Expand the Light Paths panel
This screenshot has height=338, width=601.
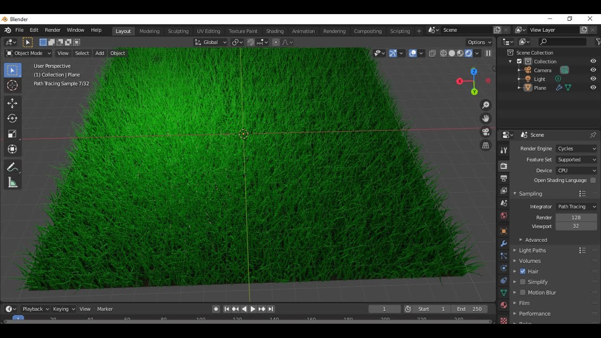click(x=532, y=250)
